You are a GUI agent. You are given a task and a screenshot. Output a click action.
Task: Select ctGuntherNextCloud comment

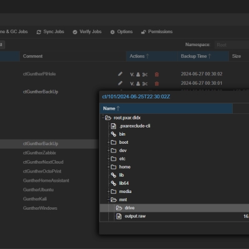pyautogui.click(x=43, y=162)
